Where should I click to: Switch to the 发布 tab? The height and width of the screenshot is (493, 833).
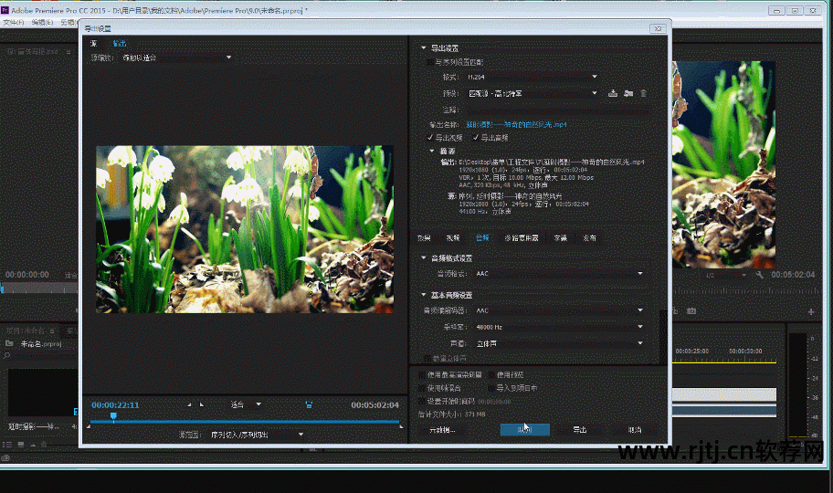[x=590, y=238]
